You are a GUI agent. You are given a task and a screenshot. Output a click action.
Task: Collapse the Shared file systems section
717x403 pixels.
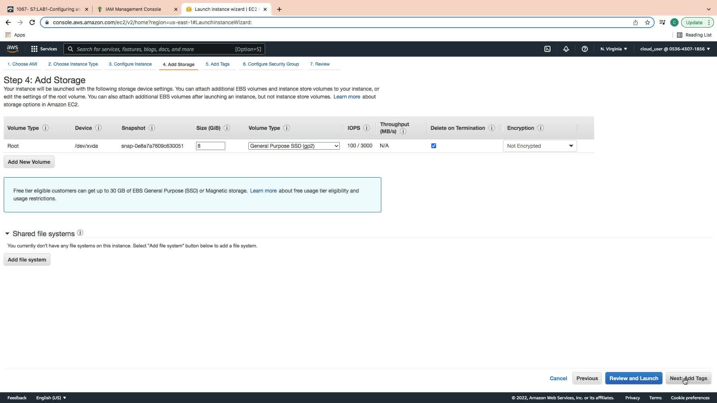7,234
